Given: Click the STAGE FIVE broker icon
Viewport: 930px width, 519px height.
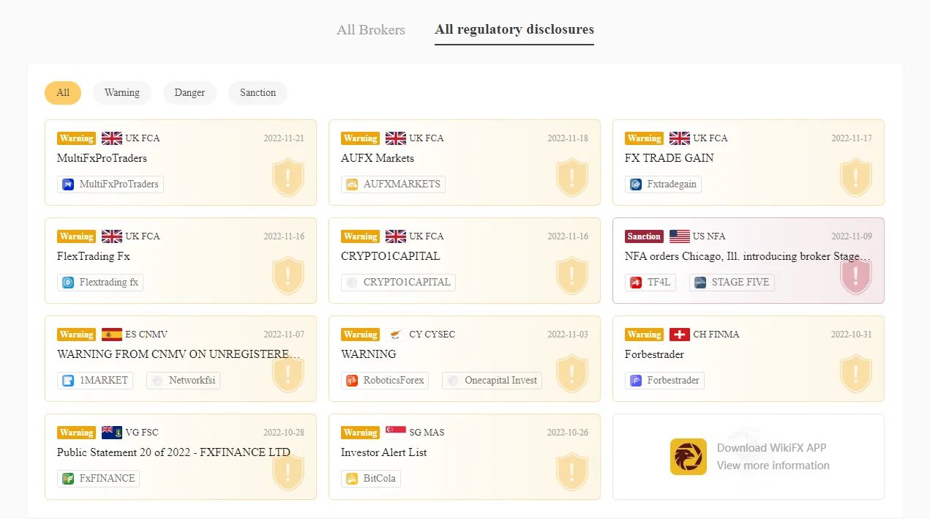Looking at the screenshot, I should coord(700,283).
